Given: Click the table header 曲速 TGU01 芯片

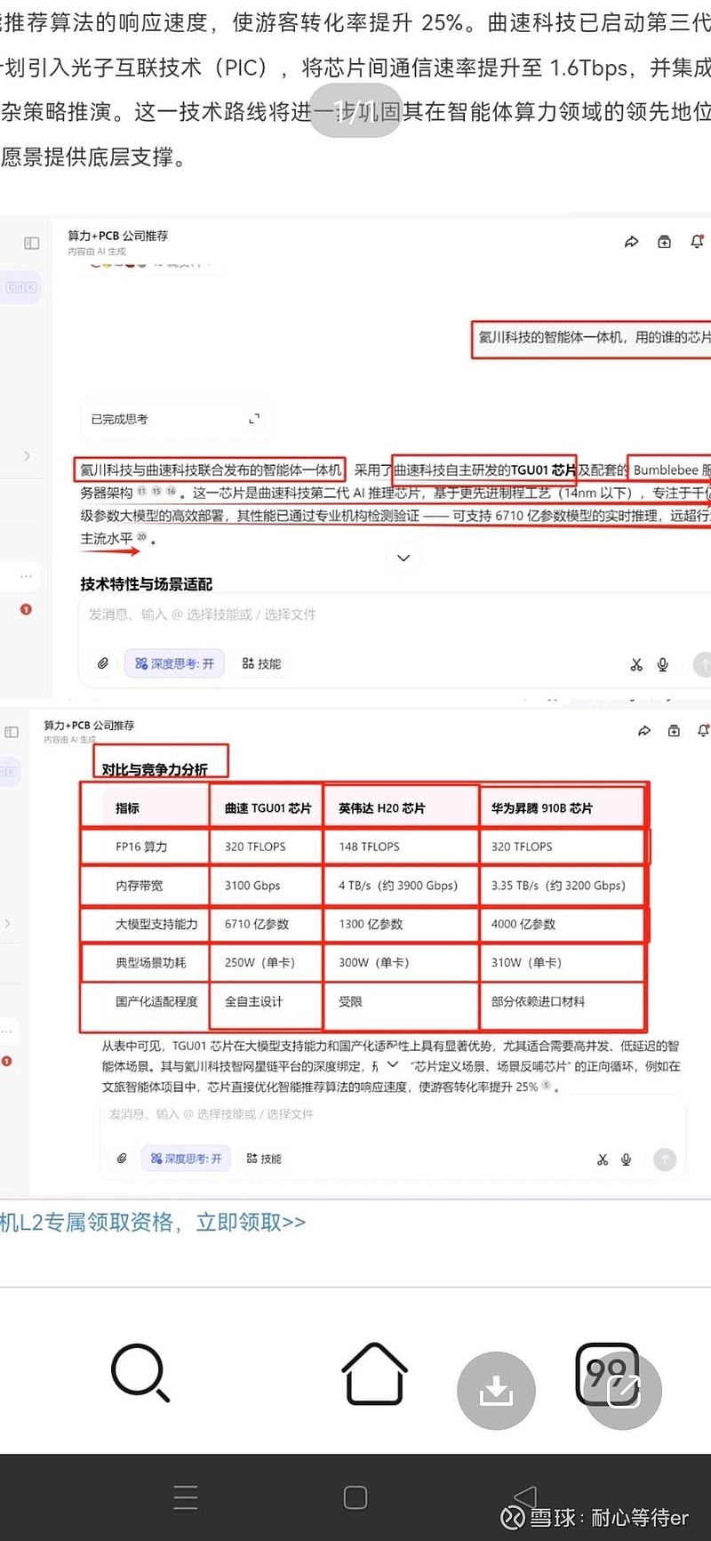Looking at the screenshot, I should (268, 808).
